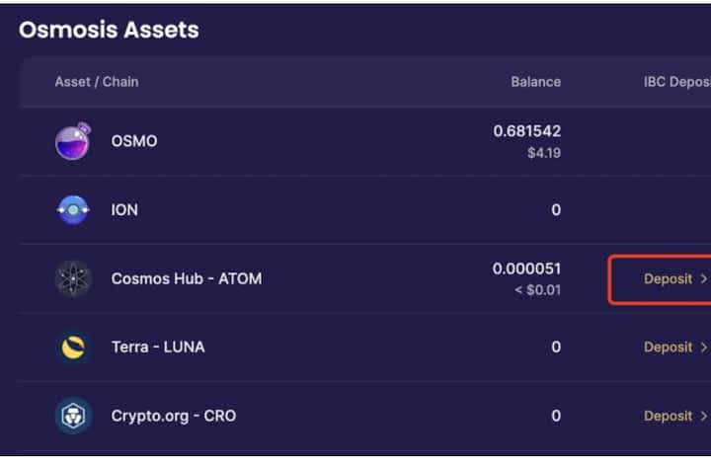The height and width of the screenshot is (465, 711).
Task: Click the chevron next to ATOM Deposit
Action: pyautogui.click(x=704, y=278)
